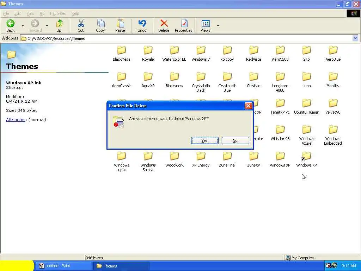Open the Back history dropdown arrow
Screen dimensions: 361x271
tap(23, 26)
